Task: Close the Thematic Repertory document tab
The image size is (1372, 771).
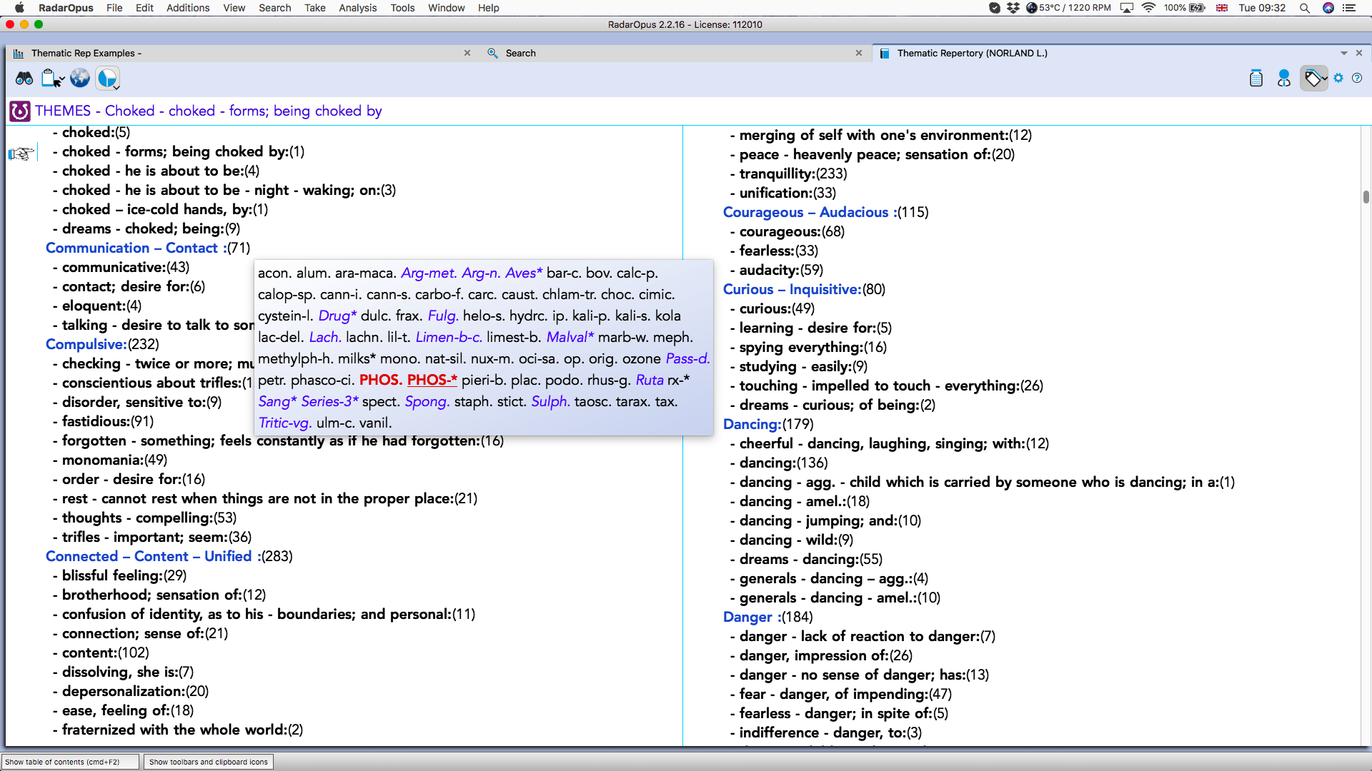Action: pyautogui.click(x=1359, y=54)
